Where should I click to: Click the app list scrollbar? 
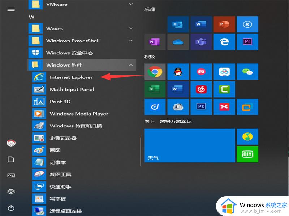pos(141,152)
